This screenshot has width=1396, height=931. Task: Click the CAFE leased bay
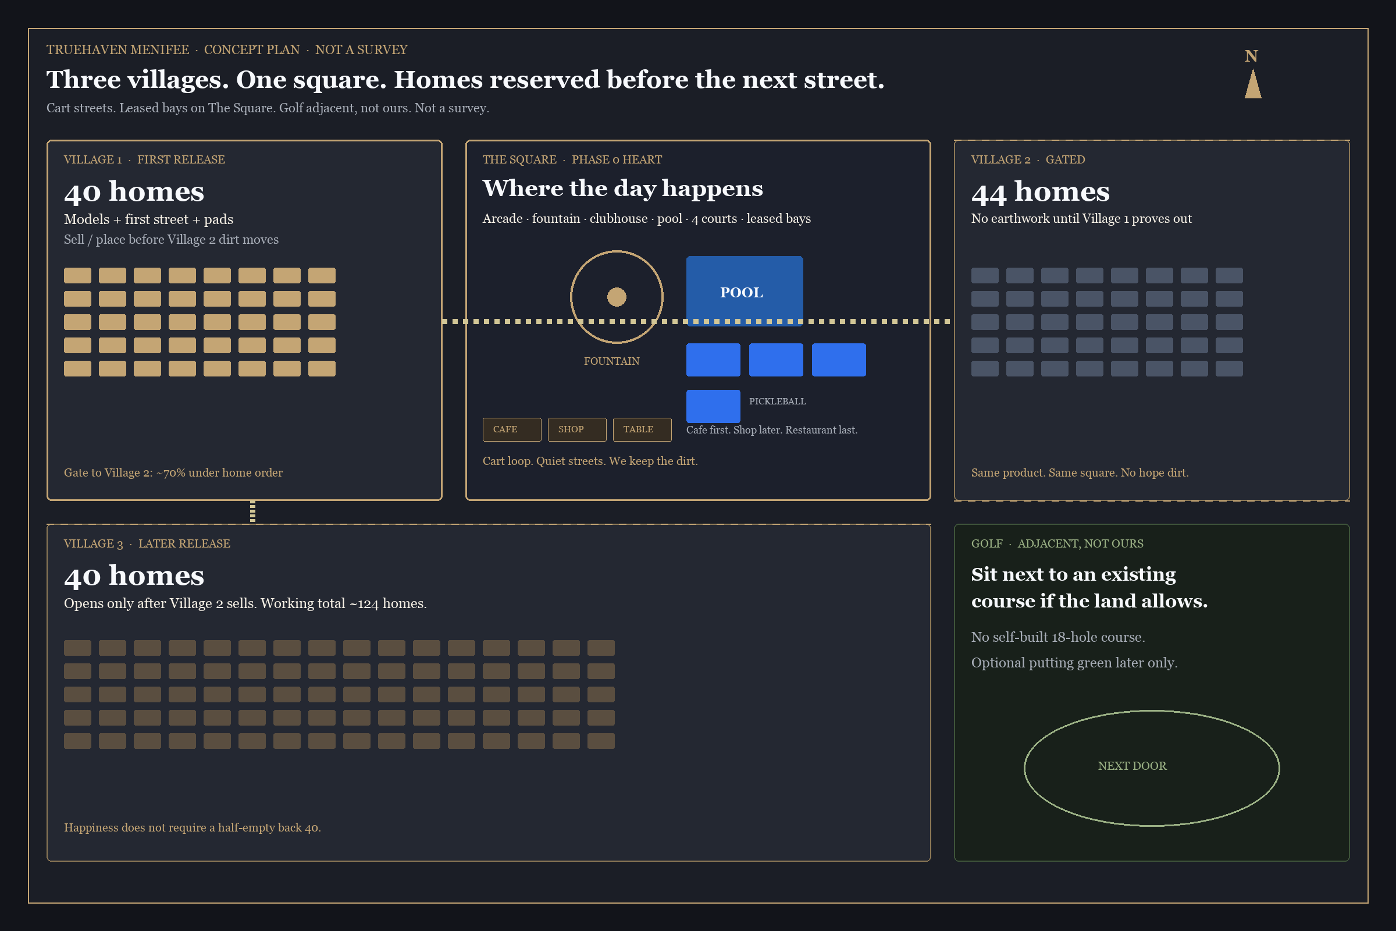tap(512, 429)
